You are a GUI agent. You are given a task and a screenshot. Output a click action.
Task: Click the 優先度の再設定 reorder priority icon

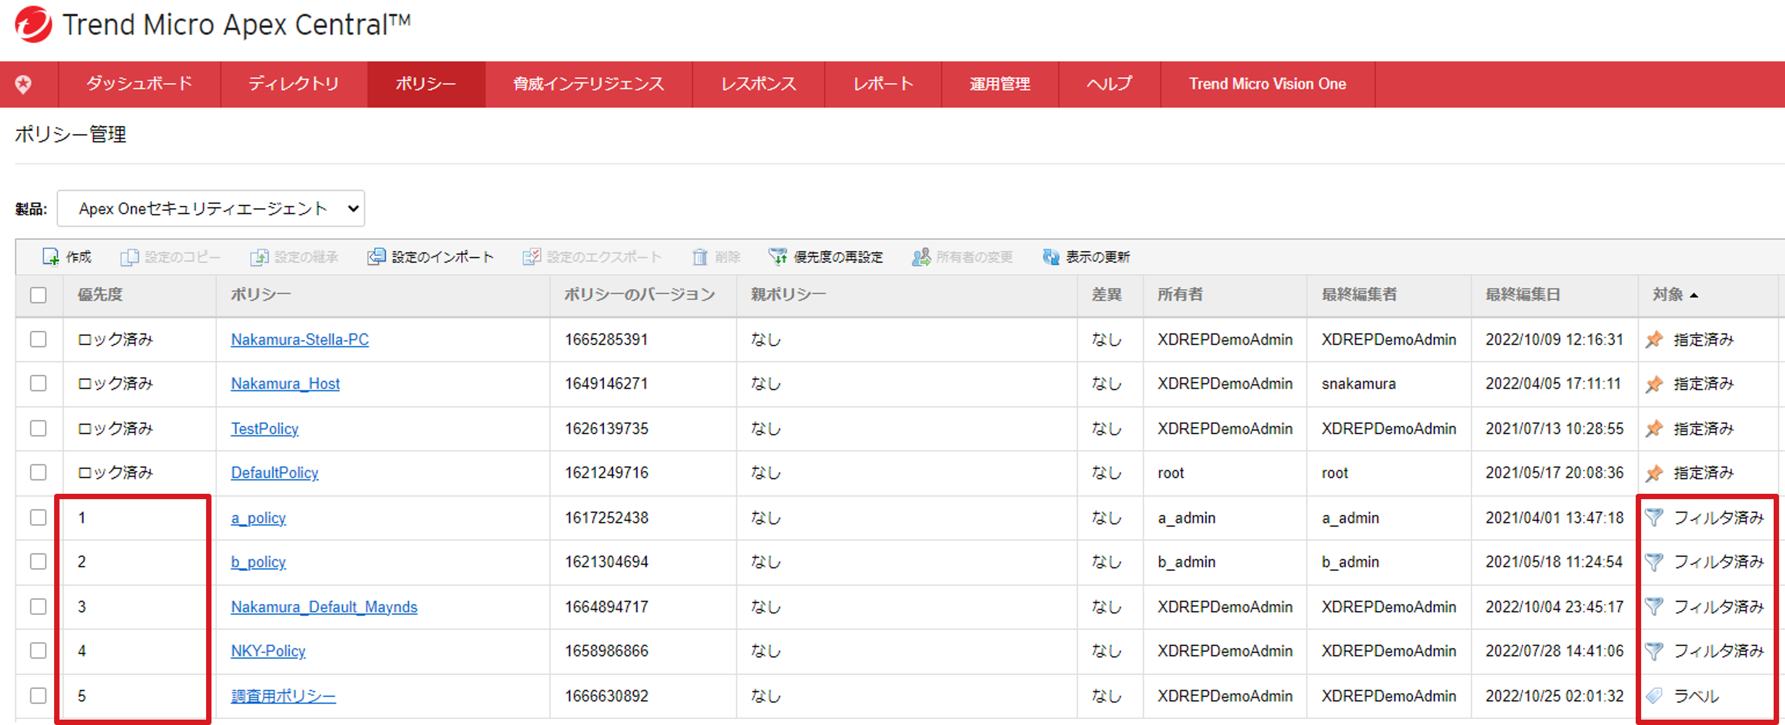click(x=777, y=257)
